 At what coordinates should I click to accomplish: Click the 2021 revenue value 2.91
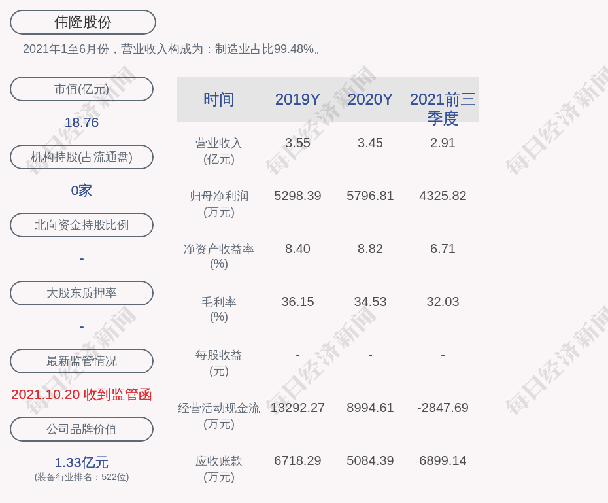(443, 143)
